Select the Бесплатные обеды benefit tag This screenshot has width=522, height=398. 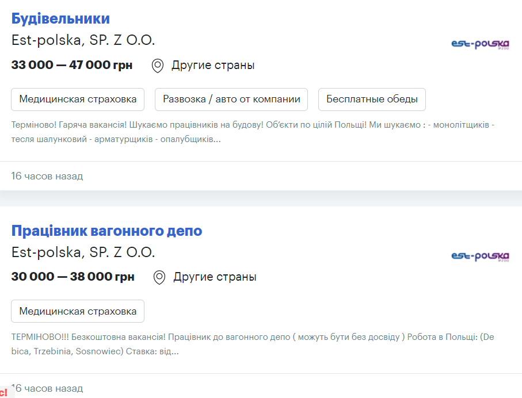[x=372, y=99]
